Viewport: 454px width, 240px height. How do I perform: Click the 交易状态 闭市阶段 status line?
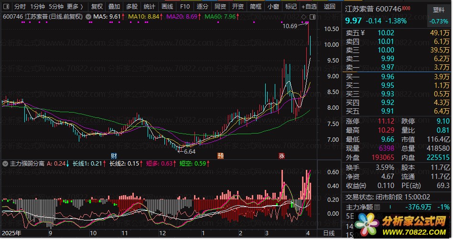pyautogui.click(x=388, y=197)
